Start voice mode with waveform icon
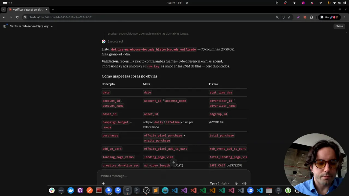This screenshot has height=196, width=349. pyautogui.click(x=244, y=183)
